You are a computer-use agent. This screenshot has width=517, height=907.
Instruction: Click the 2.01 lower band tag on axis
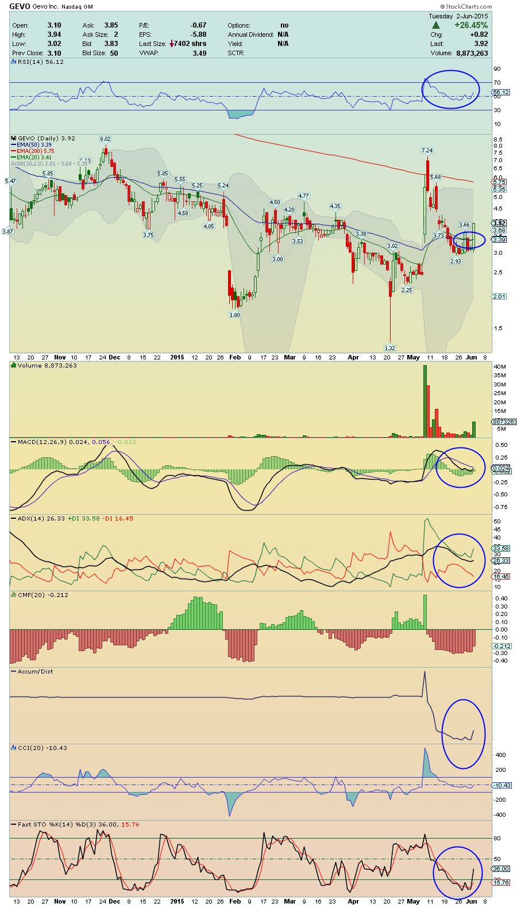click(x=499, y=296)
